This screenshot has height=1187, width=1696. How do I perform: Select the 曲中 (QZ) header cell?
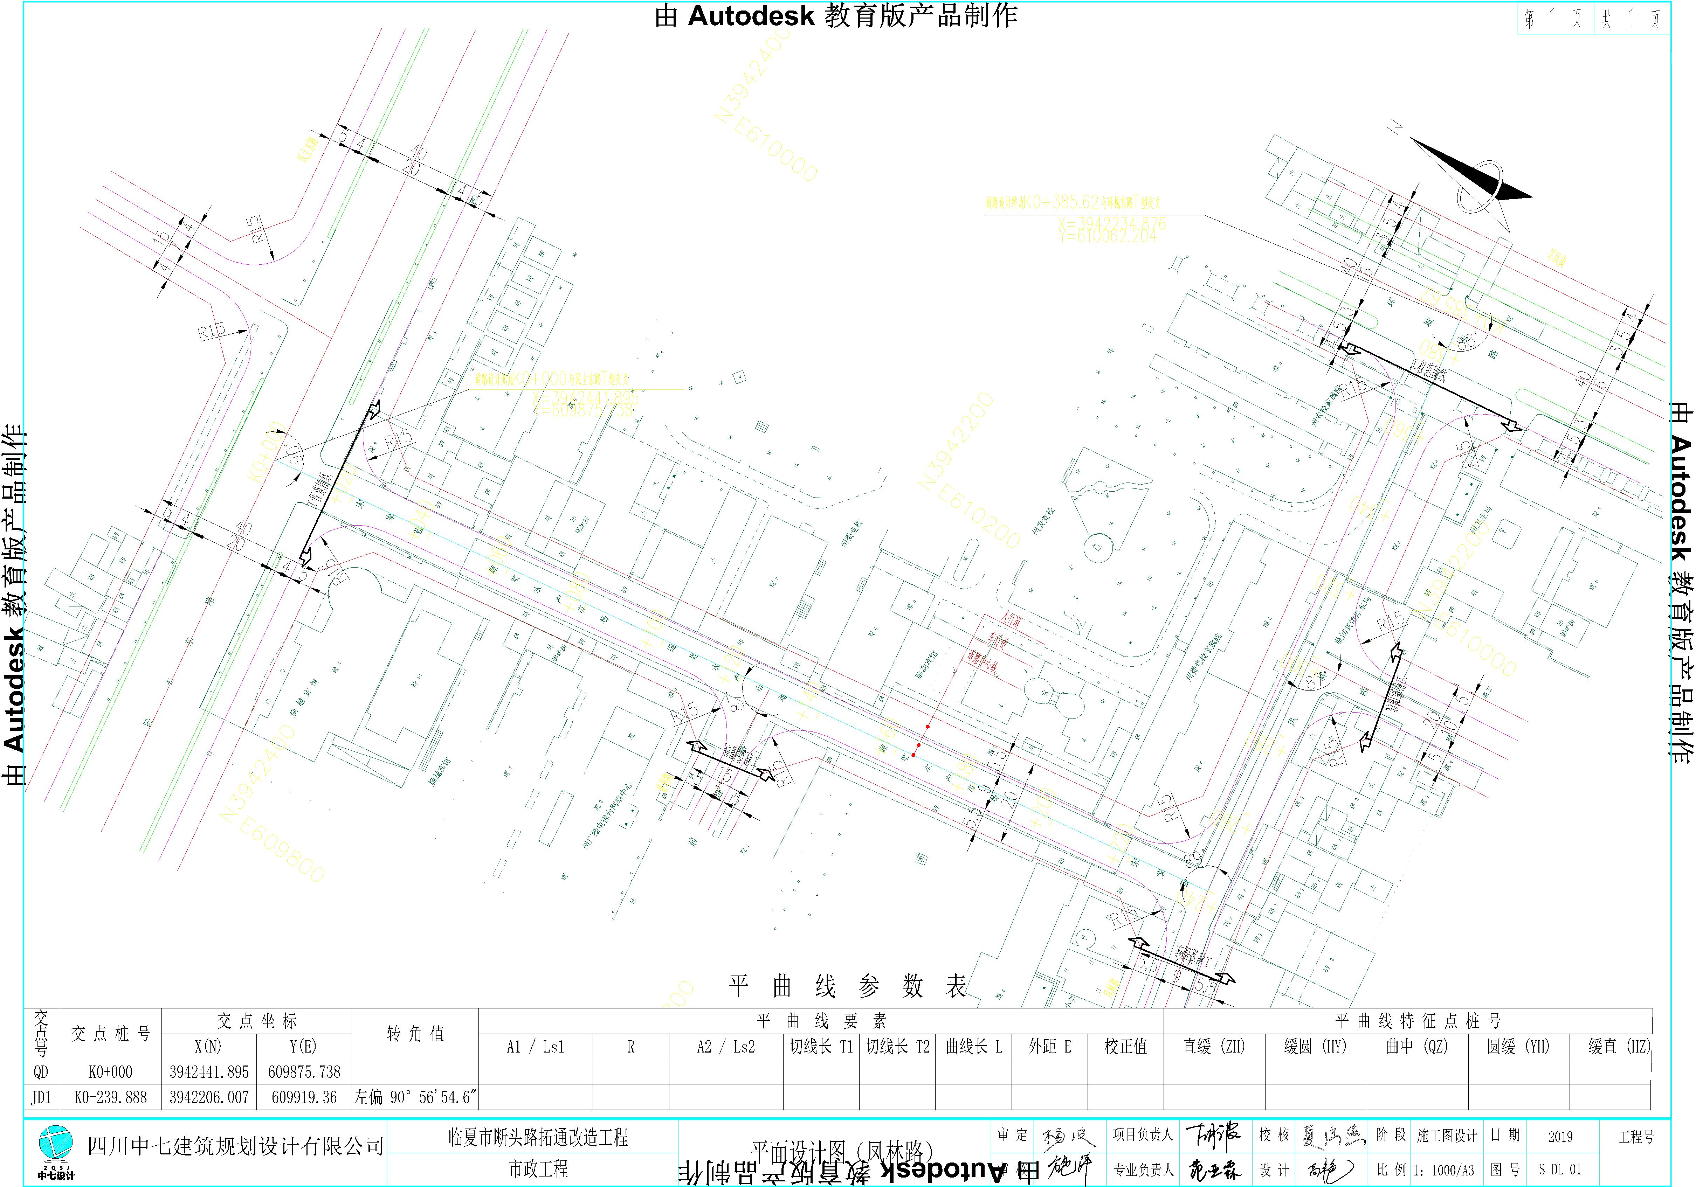tap(1417, 1046)
